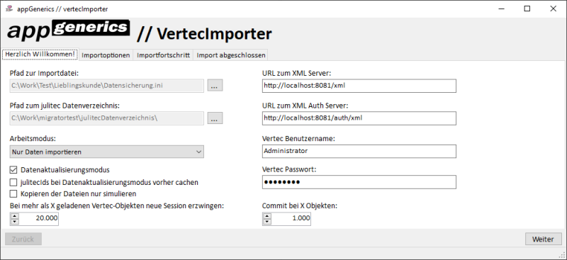The height and width of the screenshot is (260, 567).
Task: Minimize the vertecImporter window
Action: click(x=501, y=9)
